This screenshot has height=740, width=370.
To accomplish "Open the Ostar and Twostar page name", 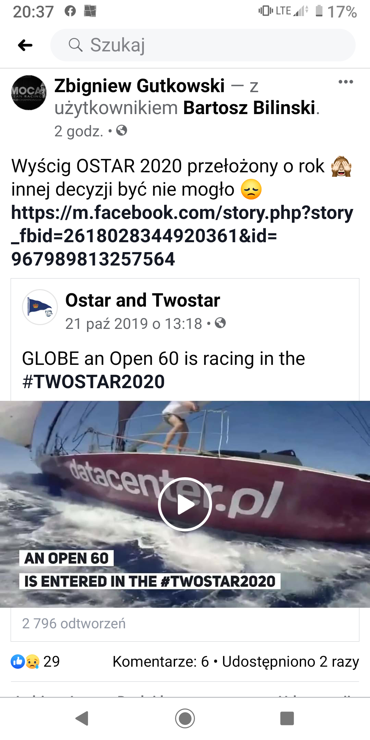I will [143, 300].
